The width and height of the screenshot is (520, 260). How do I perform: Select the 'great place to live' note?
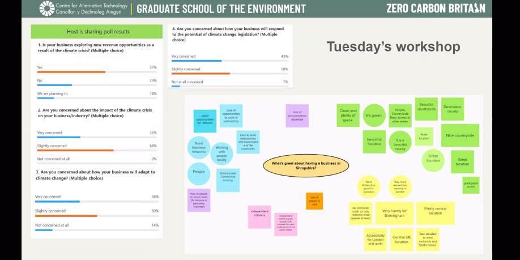coord(471,185)
